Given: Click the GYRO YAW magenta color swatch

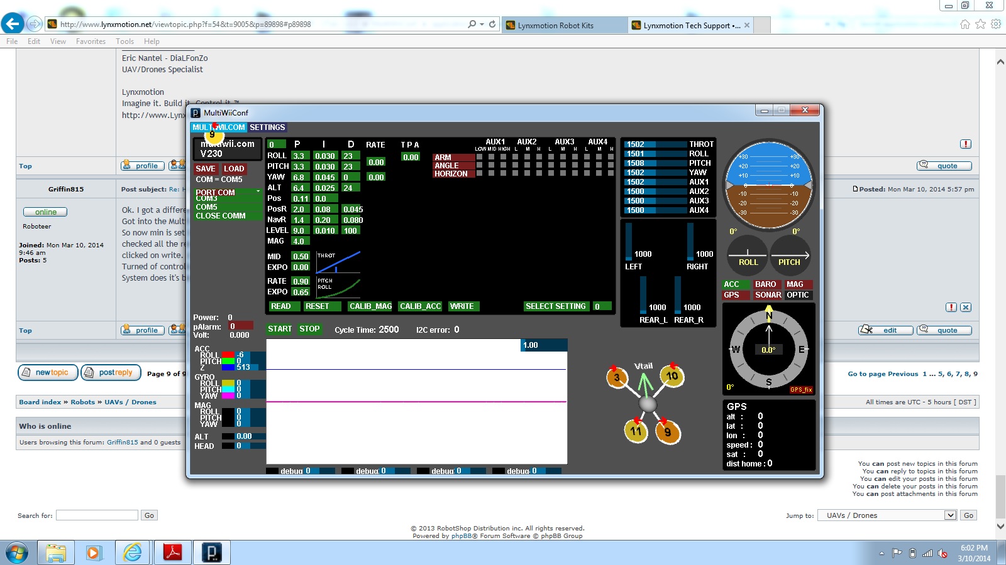Looking at the screenshot, I should click(228, 396).
